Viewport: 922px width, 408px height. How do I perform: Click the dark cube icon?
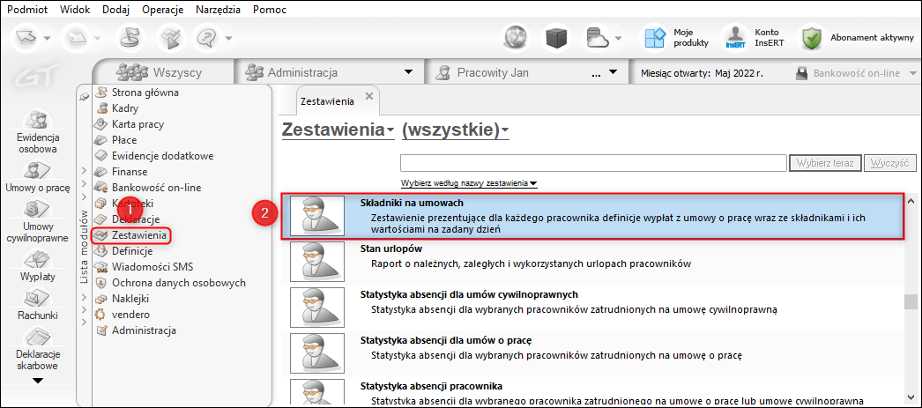[x=557, y=39]
